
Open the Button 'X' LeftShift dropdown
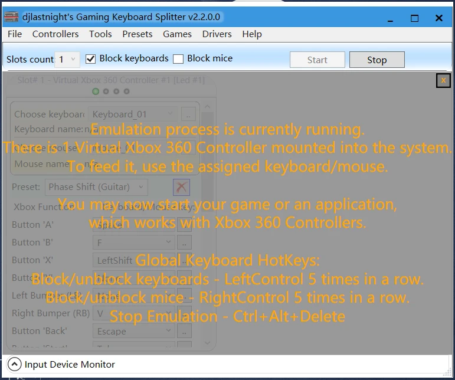point(134,260)
